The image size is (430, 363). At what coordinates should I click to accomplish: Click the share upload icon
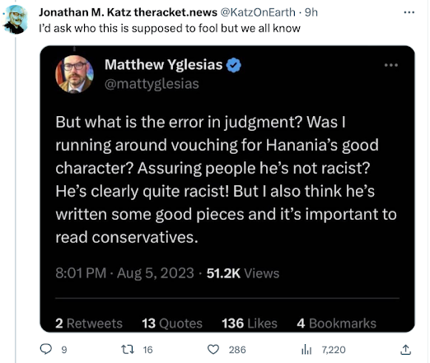click(405, 350)
